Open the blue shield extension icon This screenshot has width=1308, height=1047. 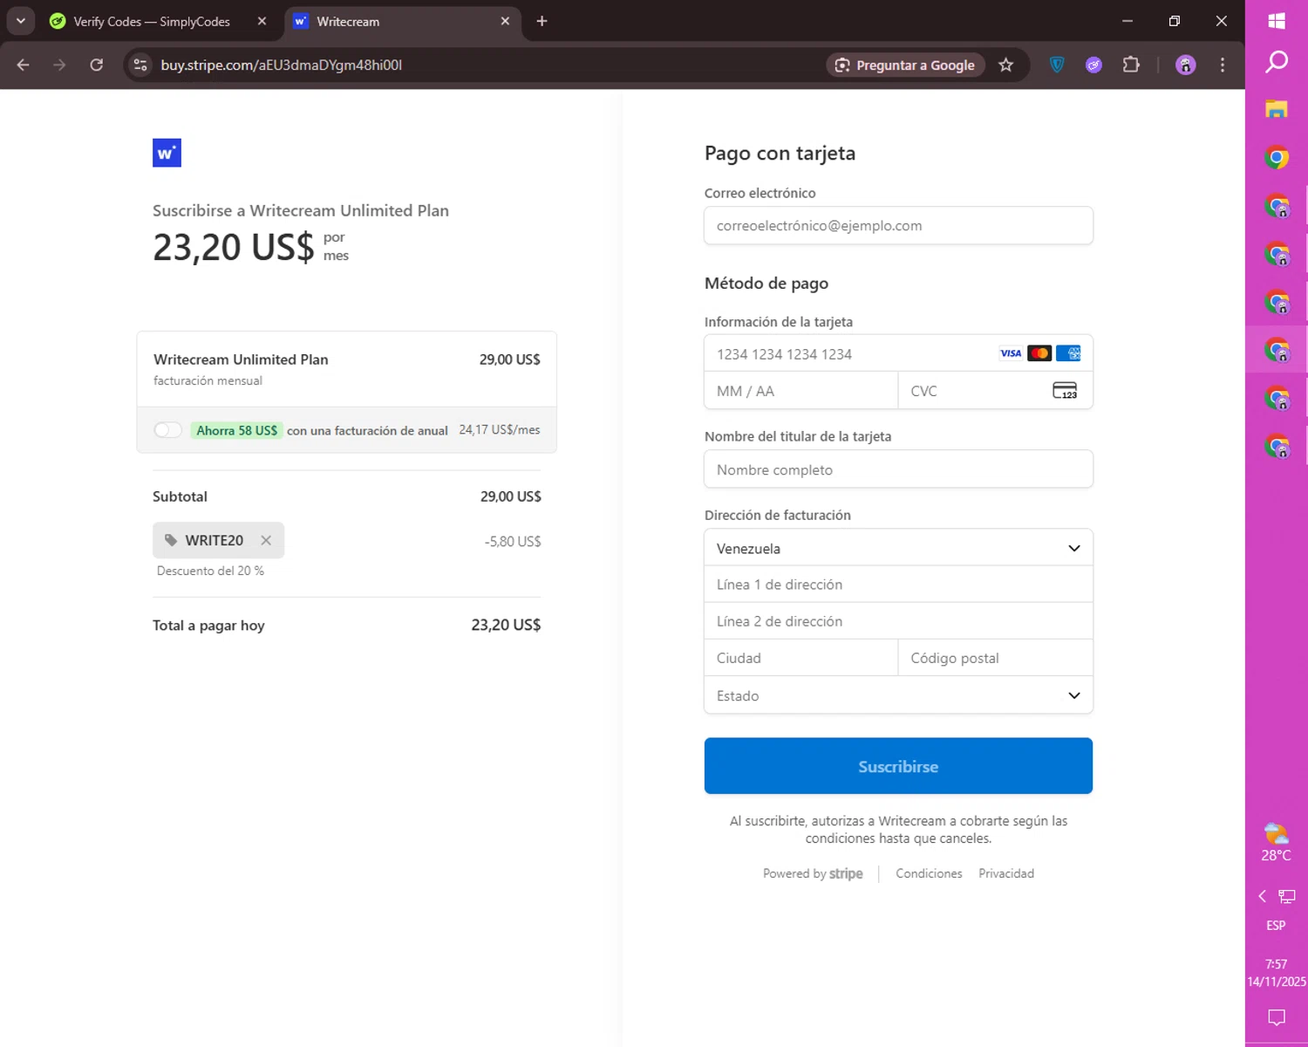[1057, 65]
